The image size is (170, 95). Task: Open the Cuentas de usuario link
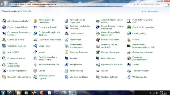16,40
